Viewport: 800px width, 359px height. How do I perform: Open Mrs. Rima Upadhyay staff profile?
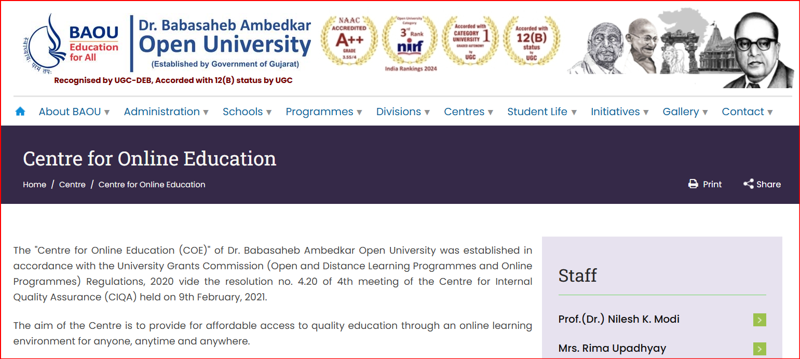[612, 348]
